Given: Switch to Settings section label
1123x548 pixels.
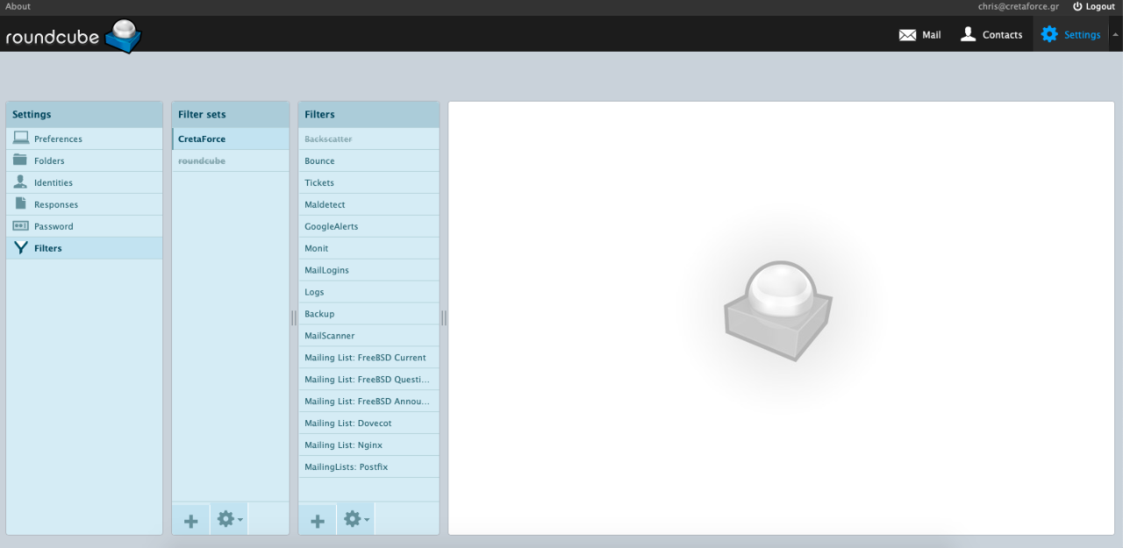Looking at the screenshot, I should 1082,35.
